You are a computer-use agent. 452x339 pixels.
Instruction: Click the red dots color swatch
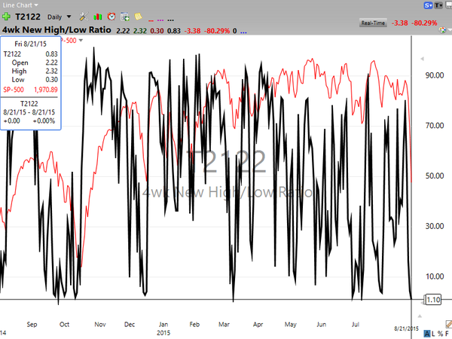(x=151, y=20)
